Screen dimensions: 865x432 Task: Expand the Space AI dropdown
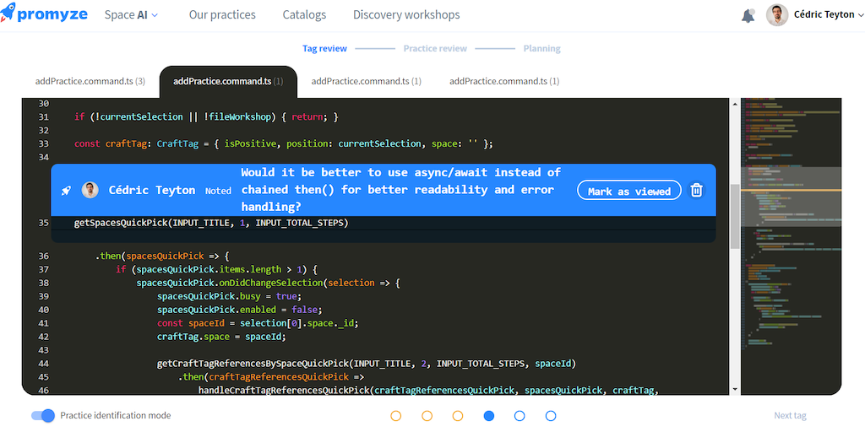pos(131,15)
